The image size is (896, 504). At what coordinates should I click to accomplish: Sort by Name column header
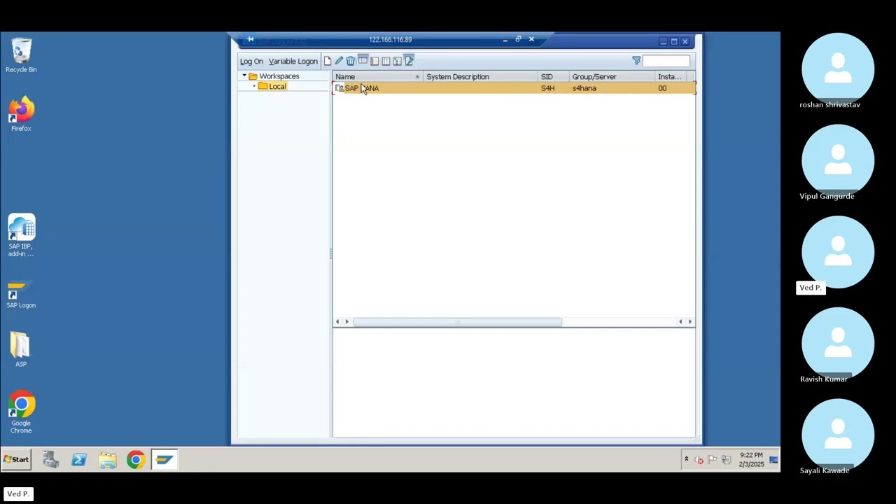(378, 77)
